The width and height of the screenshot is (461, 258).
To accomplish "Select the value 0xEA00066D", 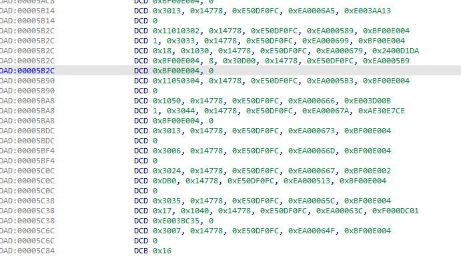I will pos(311,151).
